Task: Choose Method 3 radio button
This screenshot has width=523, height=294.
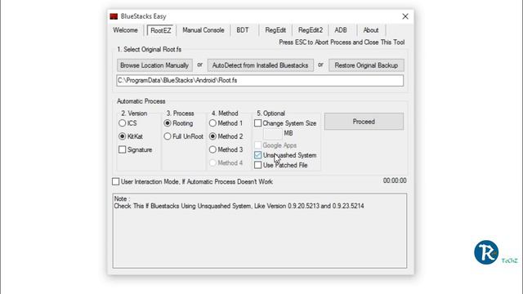Action: (x=212, y=149)
